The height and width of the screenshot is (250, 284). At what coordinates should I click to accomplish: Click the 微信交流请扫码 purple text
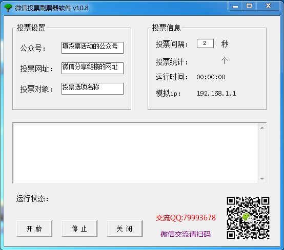click(x=186, y=234)
